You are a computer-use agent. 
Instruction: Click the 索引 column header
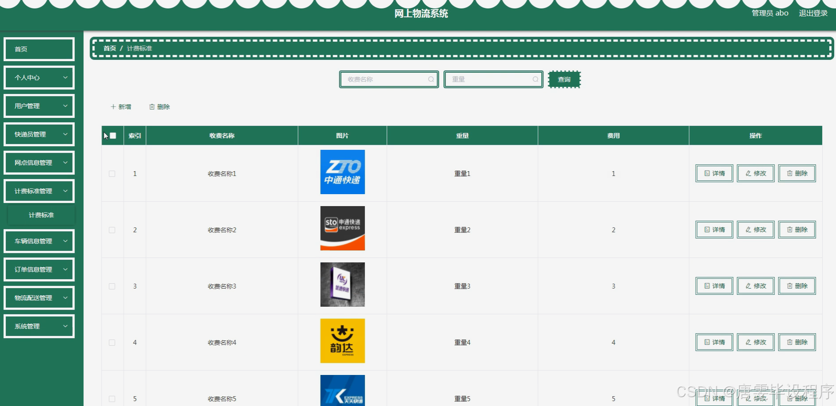135,136
